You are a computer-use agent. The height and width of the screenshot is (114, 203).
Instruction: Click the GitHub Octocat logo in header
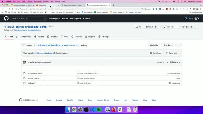click(6, 18)
